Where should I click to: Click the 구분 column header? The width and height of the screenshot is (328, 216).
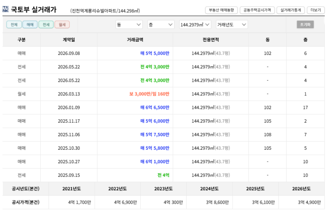tap(22, 40)
